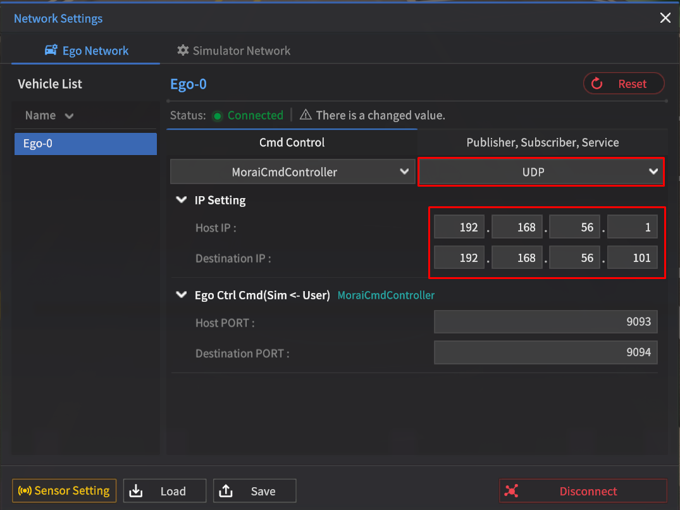Open Sensor Setting panel
The width and height of the screenshot is (680, 510).
(64, 490)
